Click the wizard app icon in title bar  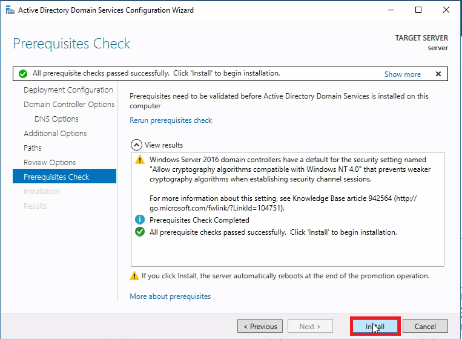tap(8, 10)
